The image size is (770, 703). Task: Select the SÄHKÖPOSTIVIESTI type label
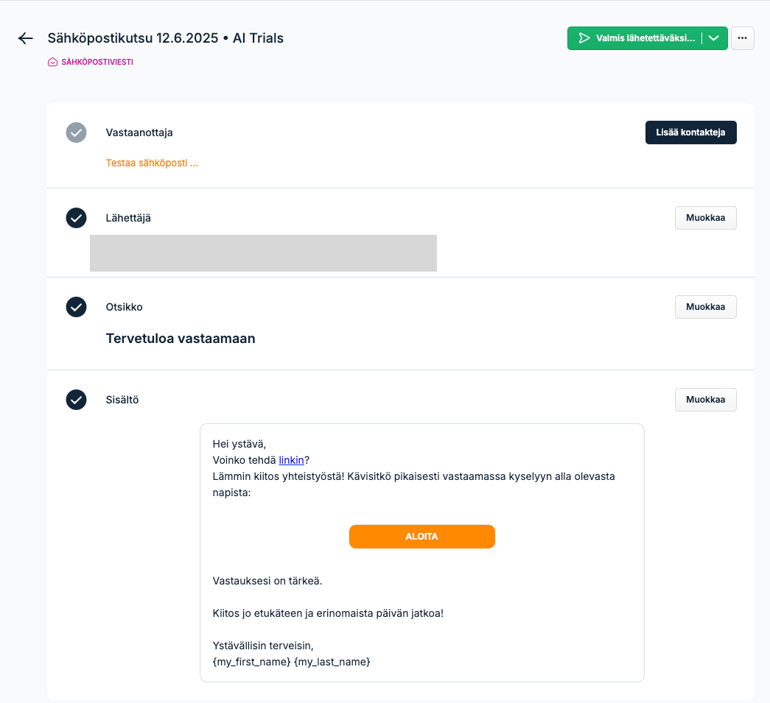[x=97, y=62]
